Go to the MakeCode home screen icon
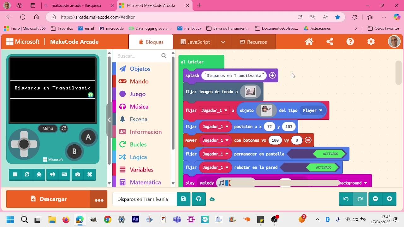404x227 pixels. point(309,42)
